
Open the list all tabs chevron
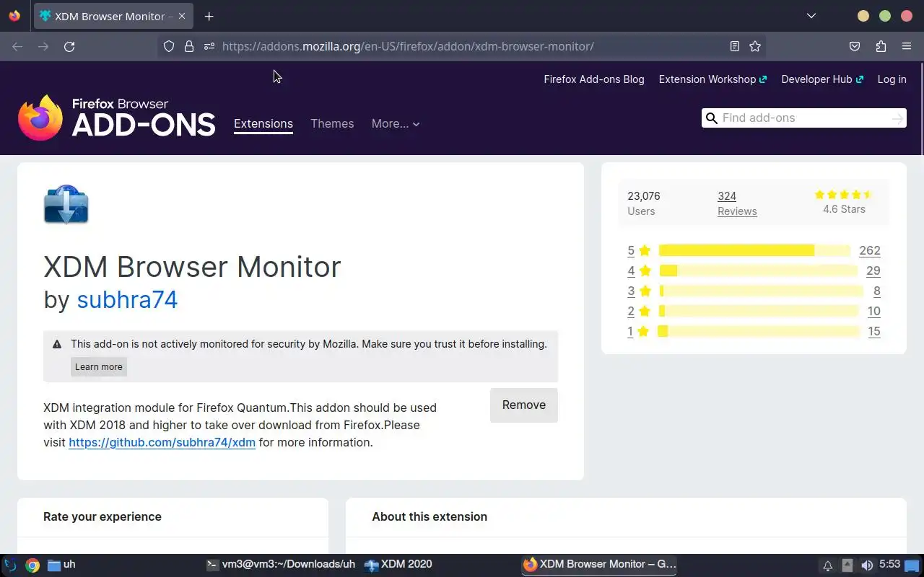(x=811, y=16)
